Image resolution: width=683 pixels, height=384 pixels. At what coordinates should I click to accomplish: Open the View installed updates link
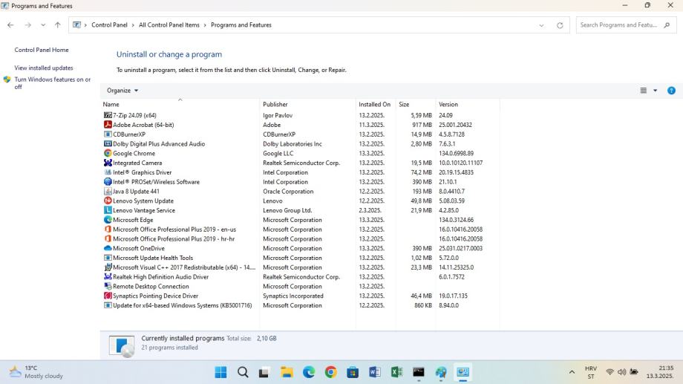44,68
